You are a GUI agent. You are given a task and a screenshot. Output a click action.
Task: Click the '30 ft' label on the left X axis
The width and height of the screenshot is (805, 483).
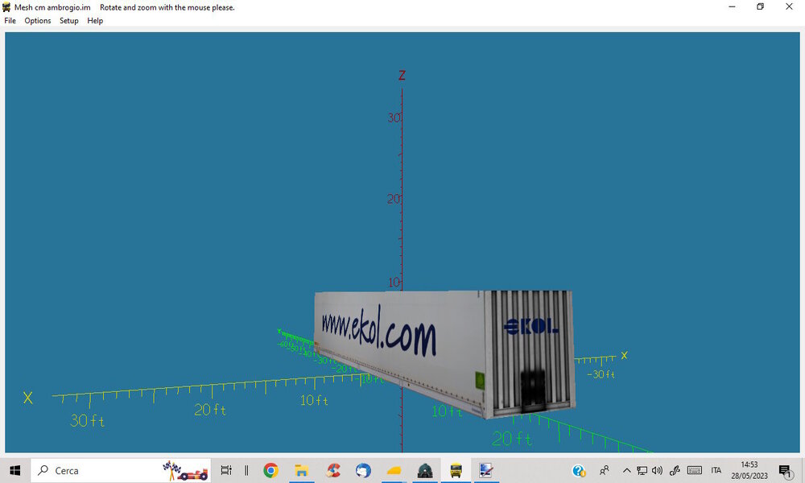pyautogui.click(x=87, y=421)
